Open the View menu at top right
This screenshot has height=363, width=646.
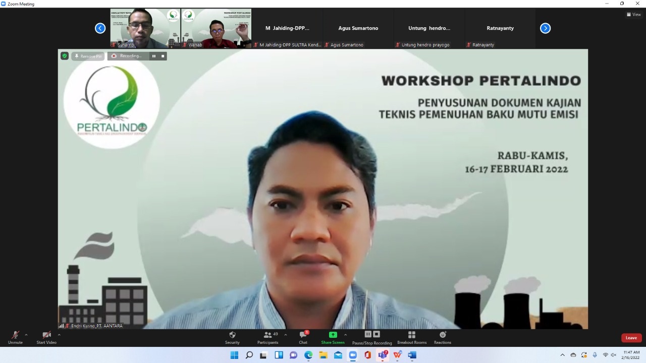[633, 15]
